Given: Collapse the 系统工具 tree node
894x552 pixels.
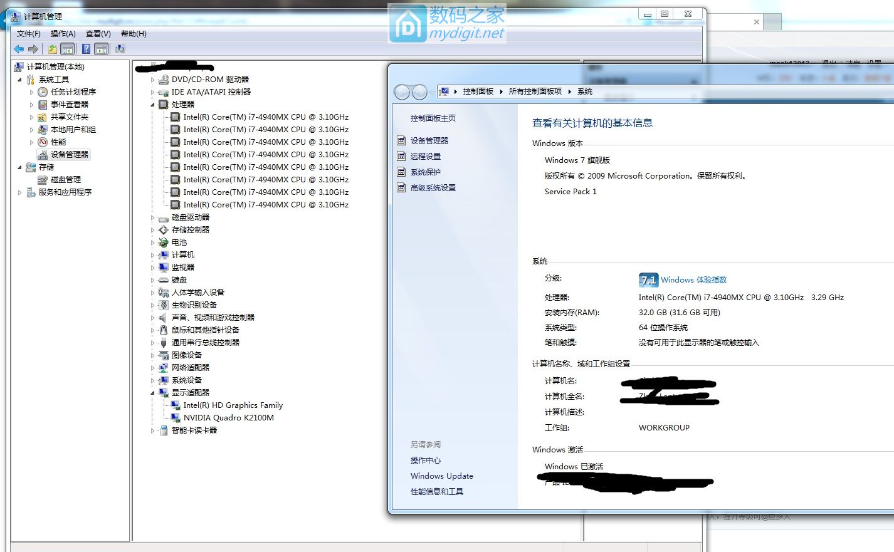Looking at the screenshot, I should [19, 80].
